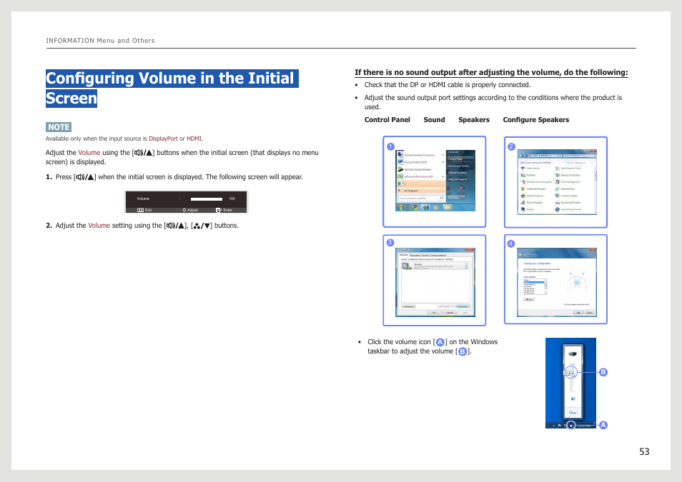Screen dimensions: 682x482
Task: Click the bold 'Speakers' text
Action: pyautogui.click(x=474, y=119)
